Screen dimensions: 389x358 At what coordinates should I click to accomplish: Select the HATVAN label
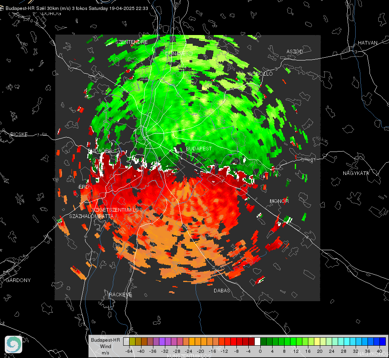click(x=368, y=43)
